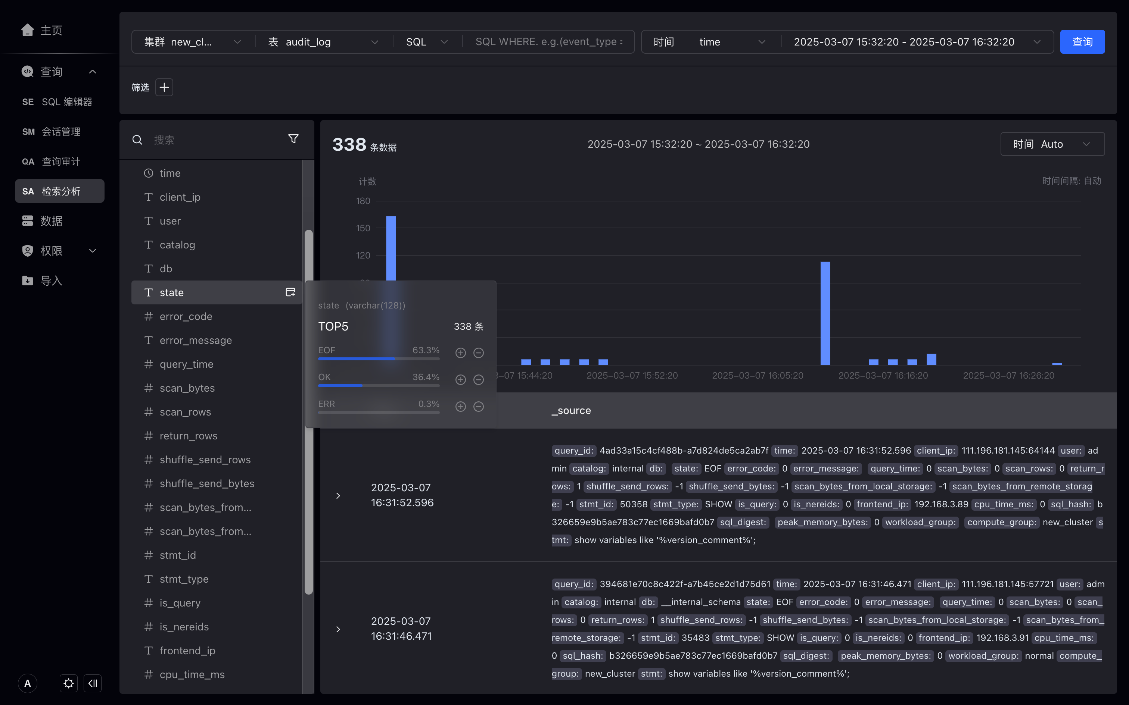
Task: Expand the 16:31:46.471 log row
Action: point(338,629)
